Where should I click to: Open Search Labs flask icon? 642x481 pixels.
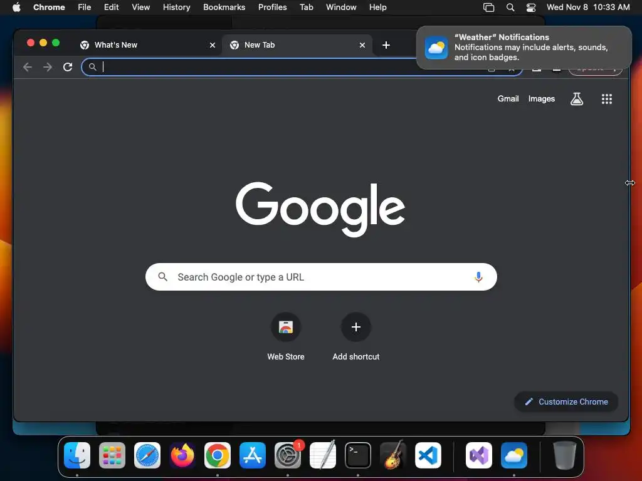577,98
